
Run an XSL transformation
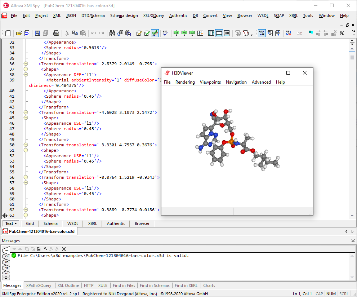[176, 33]
